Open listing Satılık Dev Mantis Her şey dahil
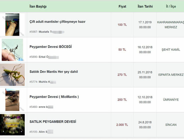Screen dimensions: 184x140 pos(54,72)
